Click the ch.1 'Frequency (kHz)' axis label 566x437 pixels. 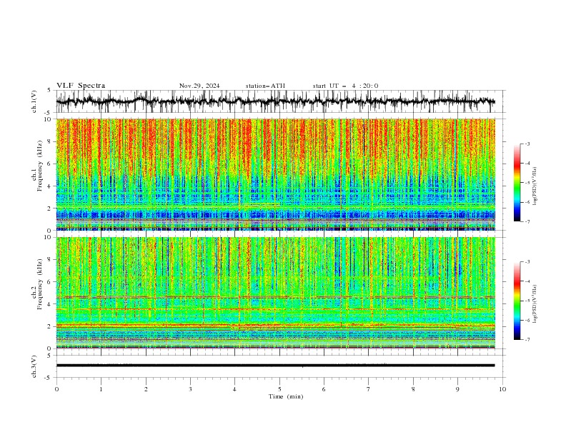tap(40, 166)
